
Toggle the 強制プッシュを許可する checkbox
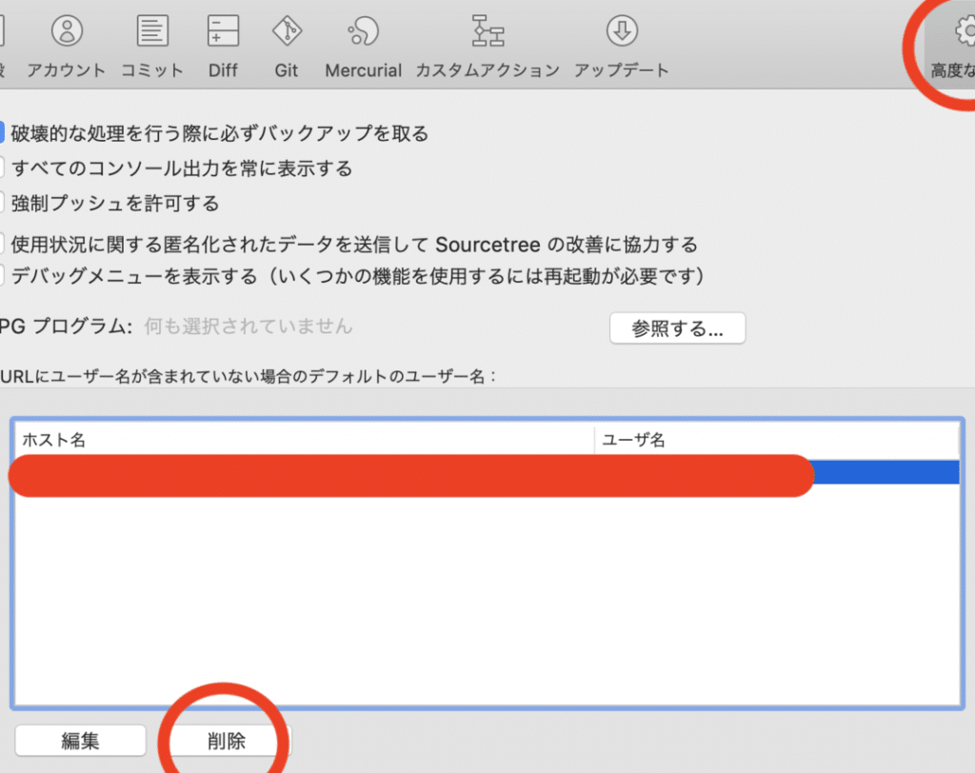pos(3,203)
